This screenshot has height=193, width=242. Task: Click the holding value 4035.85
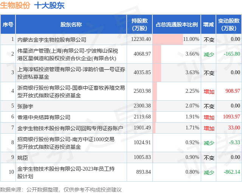(142, 72)
